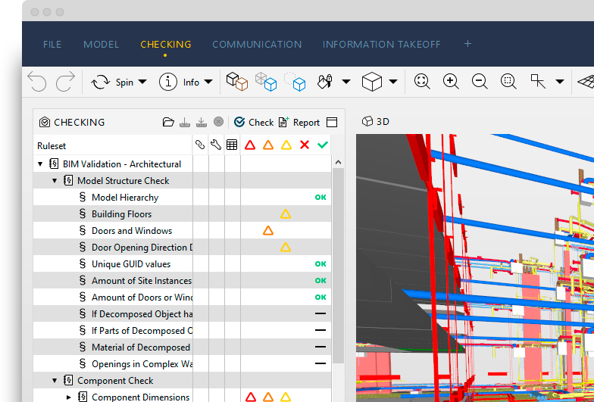
Task: Click the Zoom Out magnifier icon
Action: click(479, 82)
